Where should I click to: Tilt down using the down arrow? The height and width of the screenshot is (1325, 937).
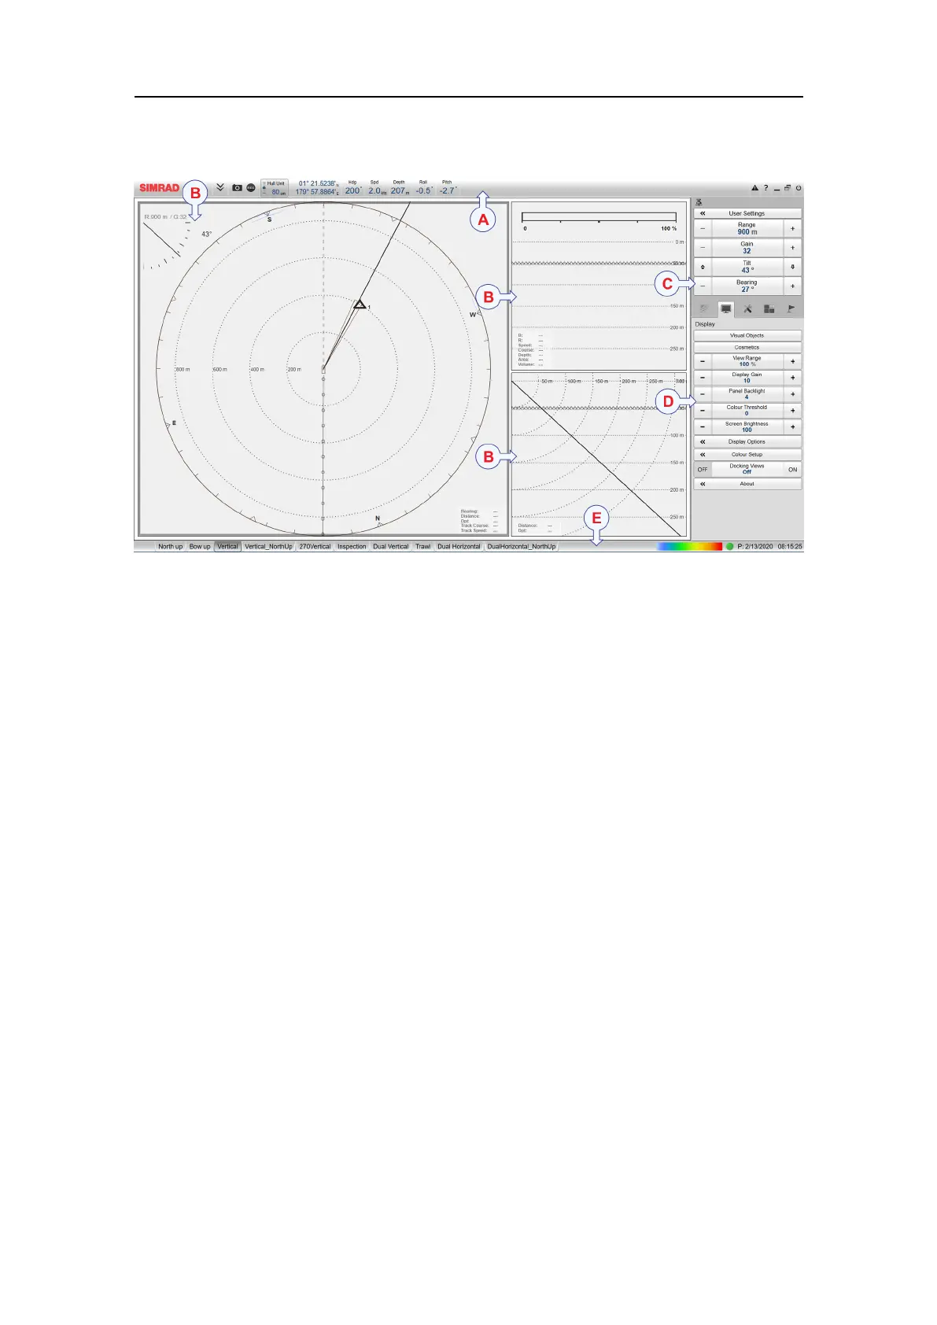click(792, 267)
